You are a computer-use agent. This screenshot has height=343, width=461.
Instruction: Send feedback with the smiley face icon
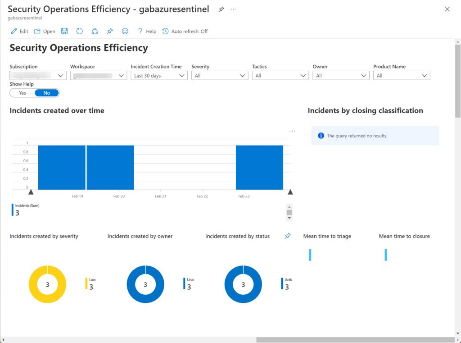125,31
